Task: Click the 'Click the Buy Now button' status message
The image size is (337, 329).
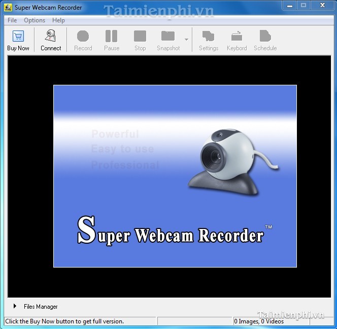Action: 64,321
